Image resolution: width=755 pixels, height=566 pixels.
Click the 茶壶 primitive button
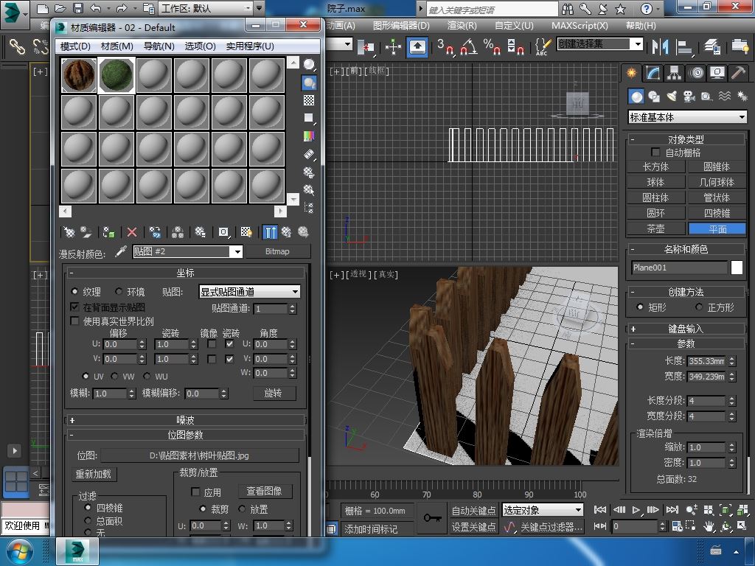point(655,228)
